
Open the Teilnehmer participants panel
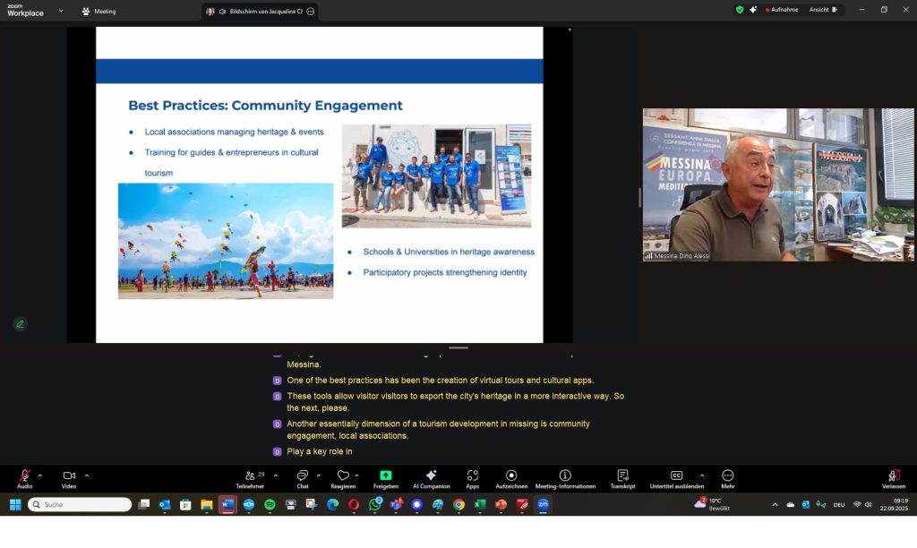pos(250,475)
